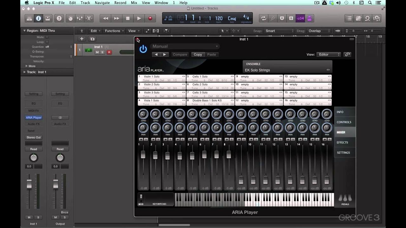Click the Bnce button on Output strip
Viewport: 406px width, 228px height.
pyautogui.click(x=64, y=212)
